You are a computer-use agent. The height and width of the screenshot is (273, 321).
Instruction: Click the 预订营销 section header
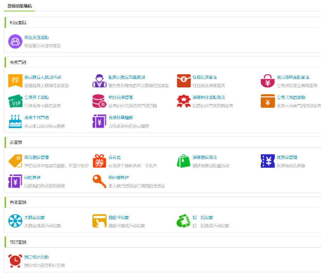[x=18, y=242]
